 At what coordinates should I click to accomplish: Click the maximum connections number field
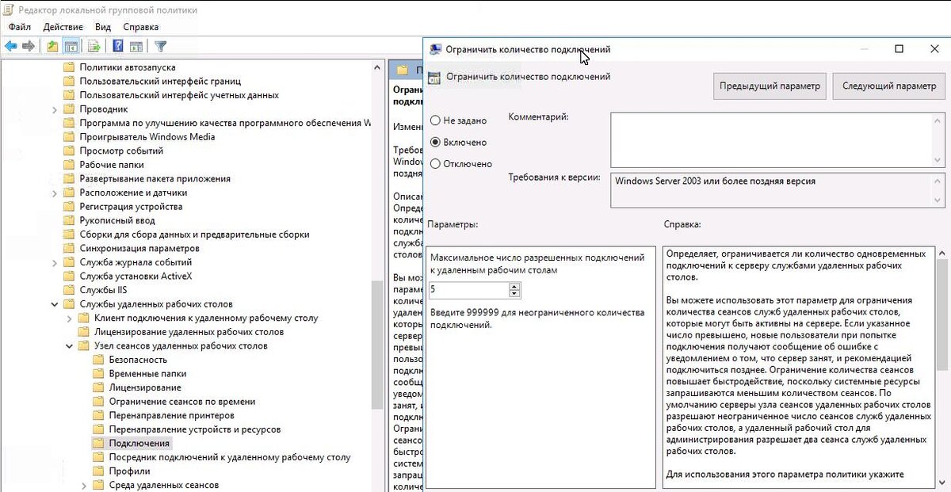tap(468, 290)
